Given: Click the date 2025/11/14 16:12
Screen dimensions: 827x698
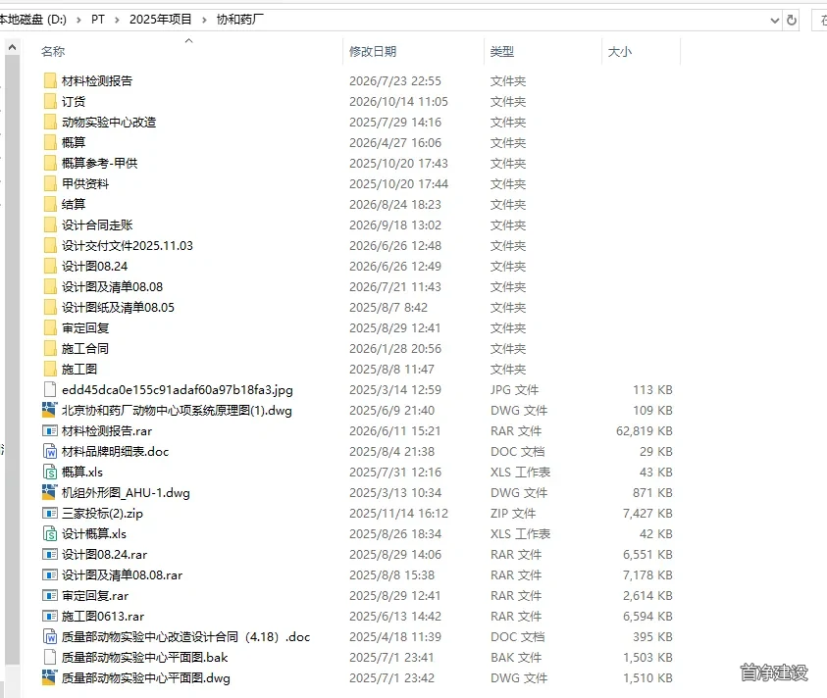Looking at the screenshot, I should tap(398, 513).
